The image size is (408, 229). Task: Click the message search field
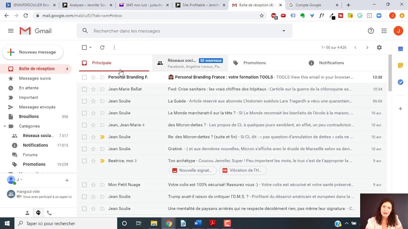[185, 31]
